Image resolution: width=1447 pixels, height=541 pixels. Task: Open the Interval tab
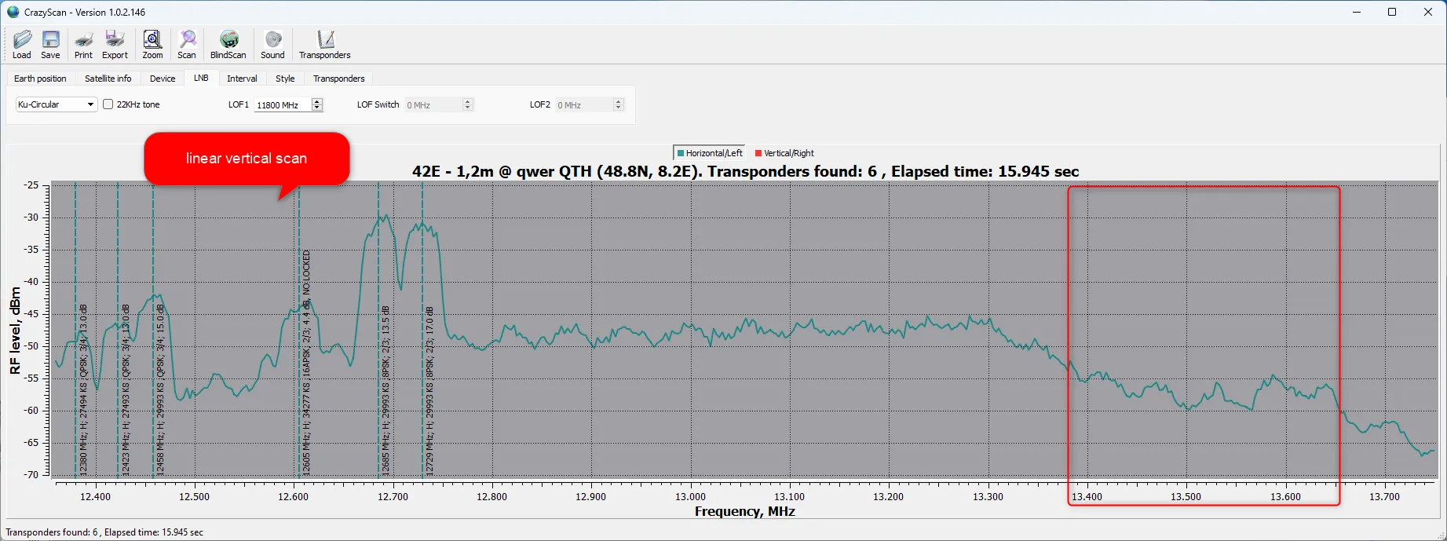242,79
